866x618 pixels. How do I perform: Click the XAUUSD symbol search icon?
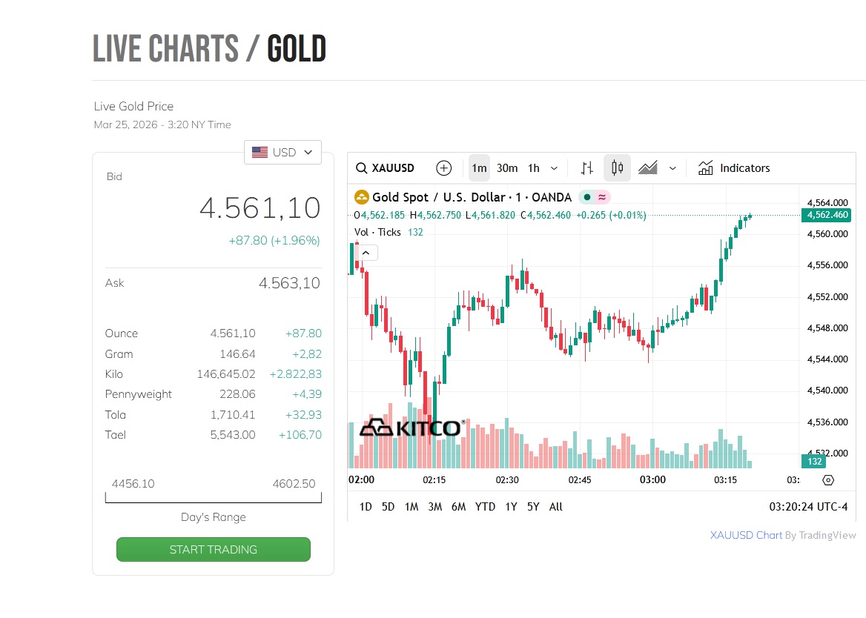tap(362, 168)
